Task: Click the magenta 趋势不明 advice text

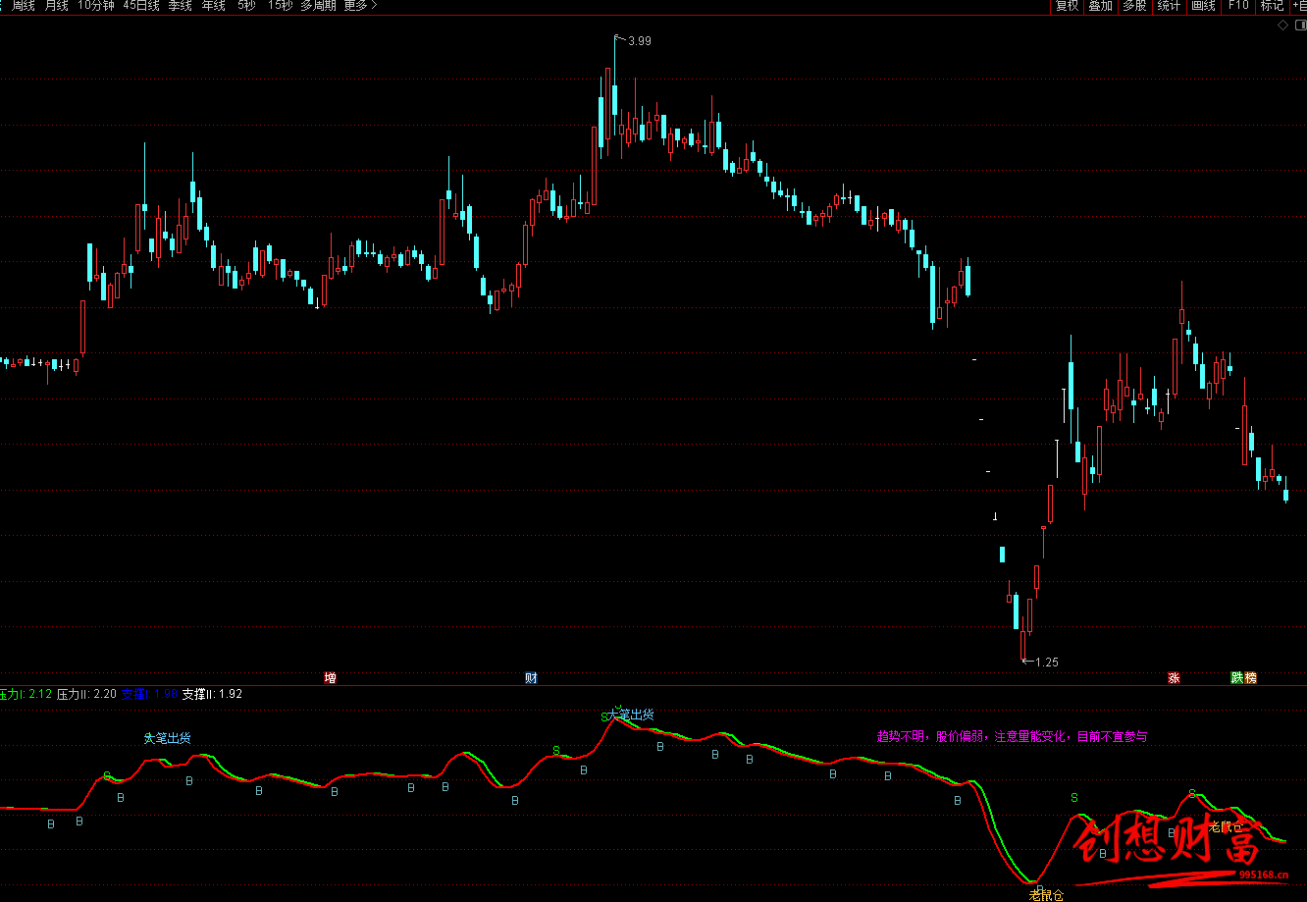Action: 1012,736
